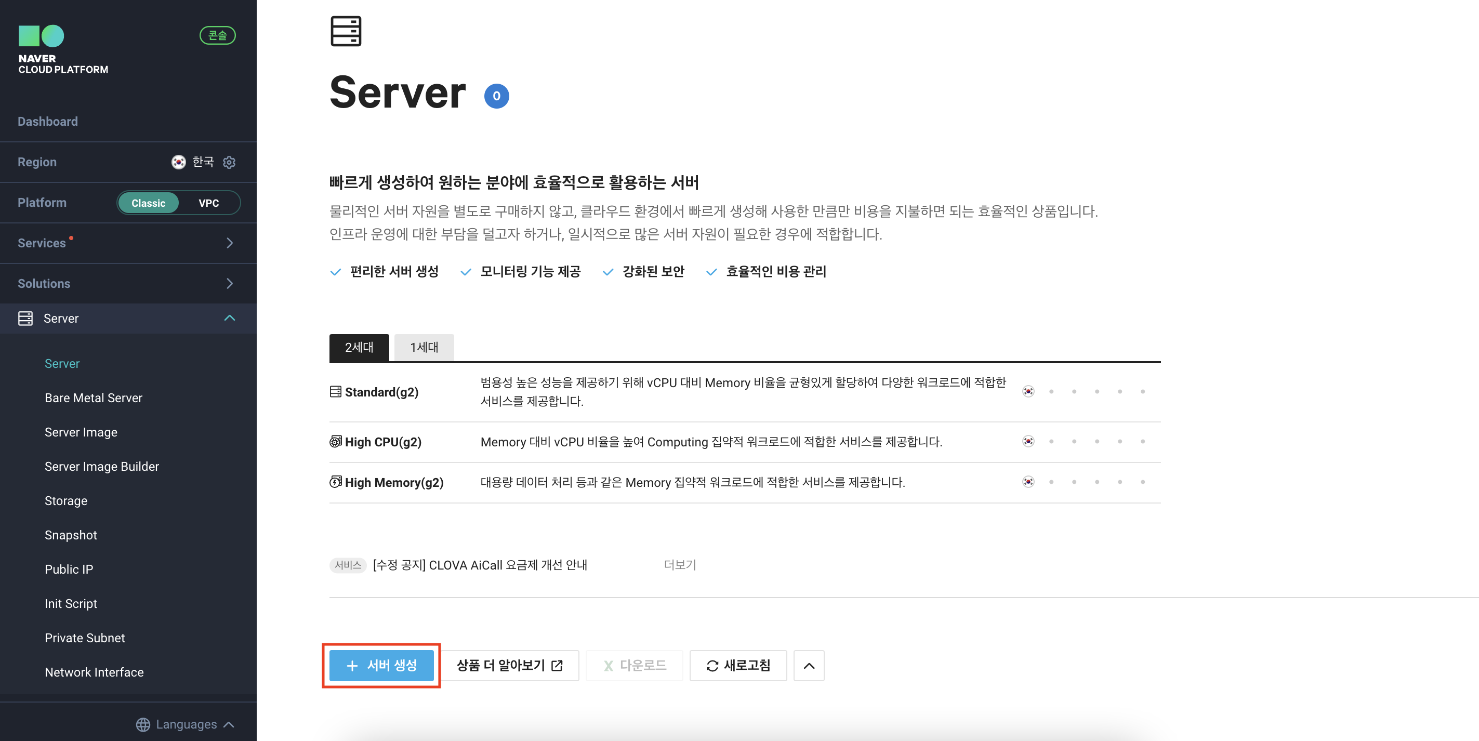Viewport: 1479px width, 741px height.
Task: Click the High Memory(g2) icon
Action: [335, 482]
